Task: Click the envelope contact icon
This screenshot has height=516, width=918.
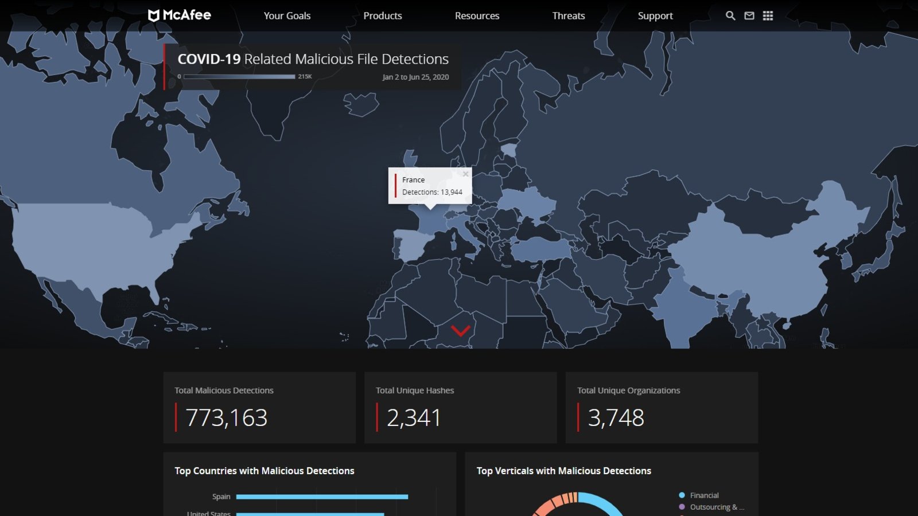Action: [x=749, y=15]
